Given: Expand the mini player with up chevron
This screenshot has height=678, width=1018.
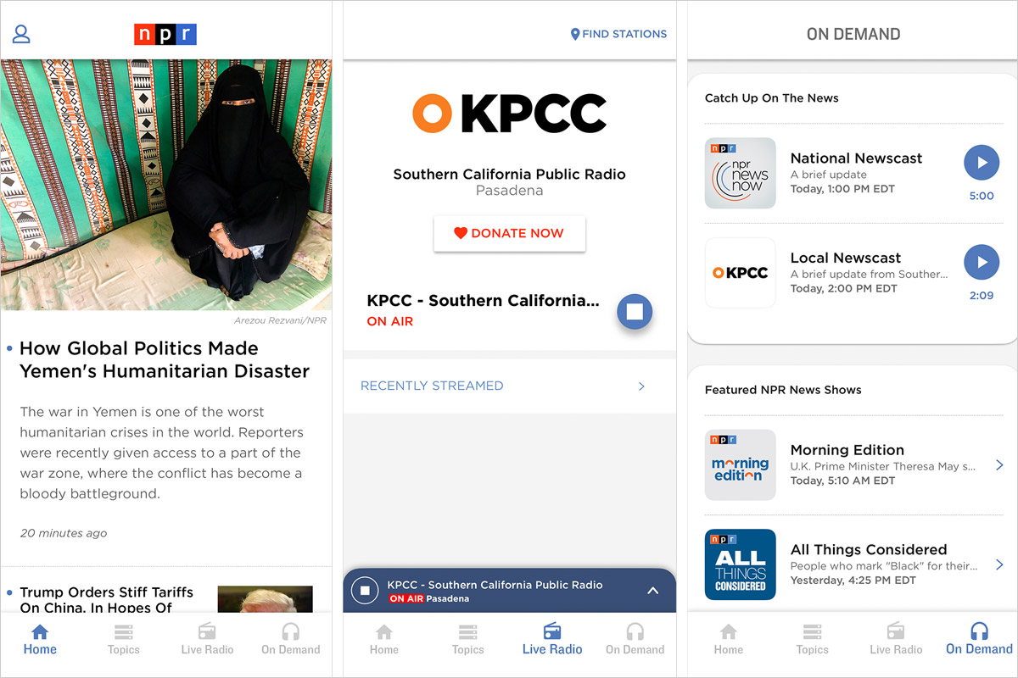Looking at the screenshot, I should (652, 590).
